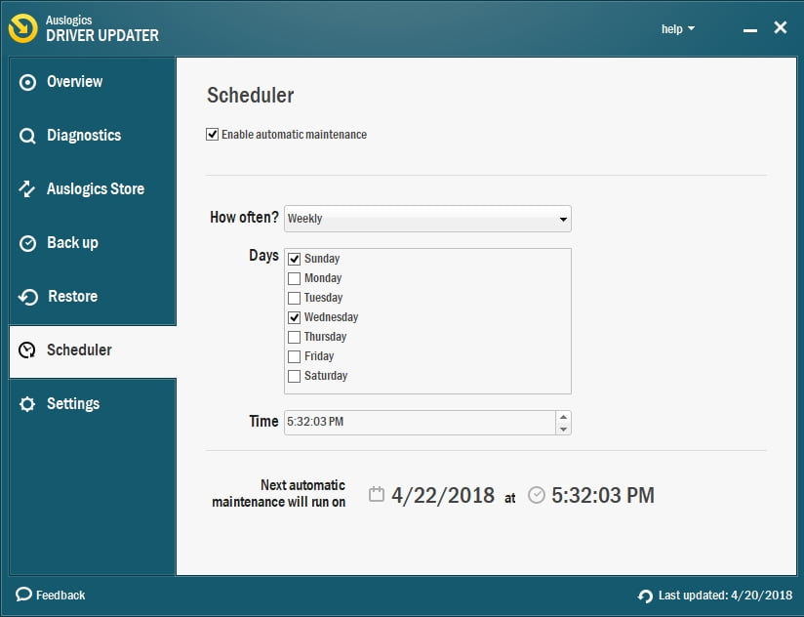This screenshot has width=804, height=617.
Task: Select the Scheduler tab
Action: pos(93,350)
